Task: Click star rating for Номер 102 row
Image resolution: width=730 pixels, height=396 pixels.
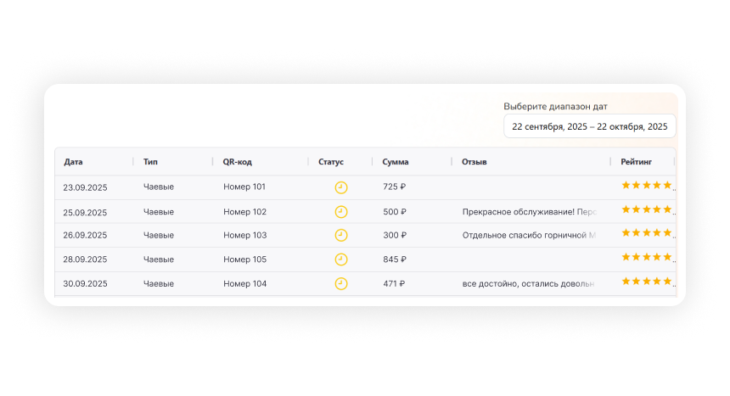Action: click(647, 209)
